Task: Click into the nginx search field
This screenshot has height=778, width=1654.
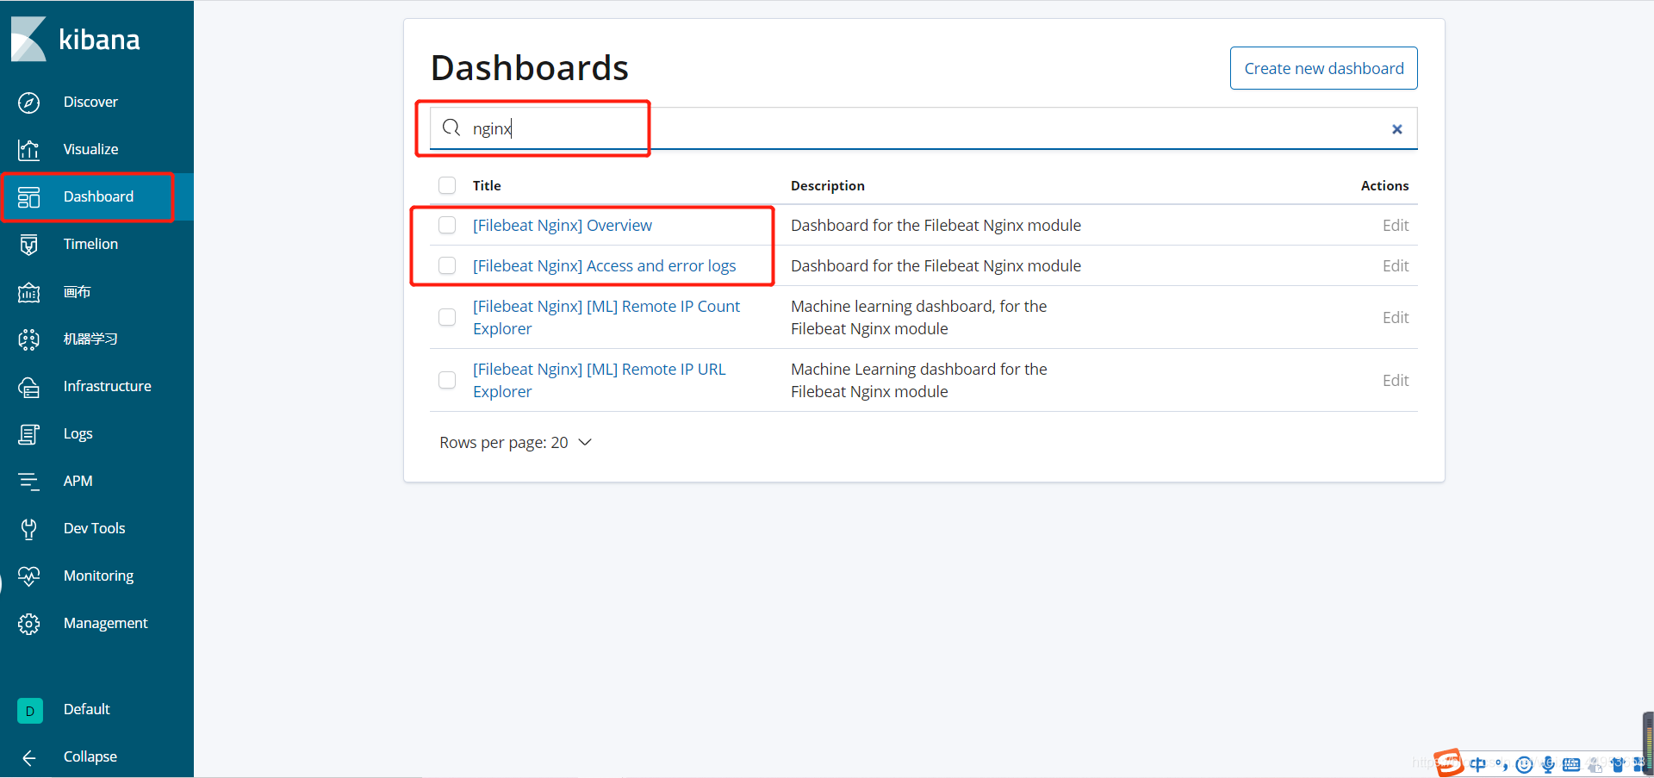Action: point(923,128)
